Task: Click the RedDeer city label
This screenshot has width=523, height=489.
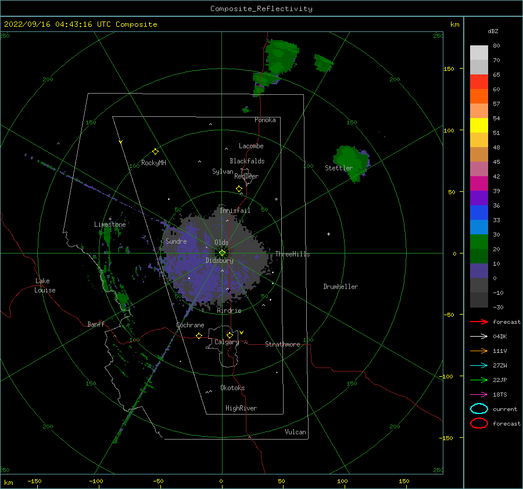Action: coord(246,176)
